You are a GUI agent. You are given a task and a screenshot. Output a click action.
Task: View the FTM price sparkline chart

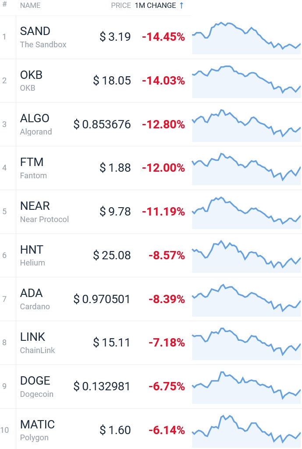click(x=246, y=169)
